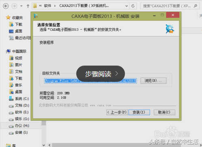Screen dimensions: 202x147
Task: Click the 步骤阅读 overlay button
Action: [x=101, y=74]
